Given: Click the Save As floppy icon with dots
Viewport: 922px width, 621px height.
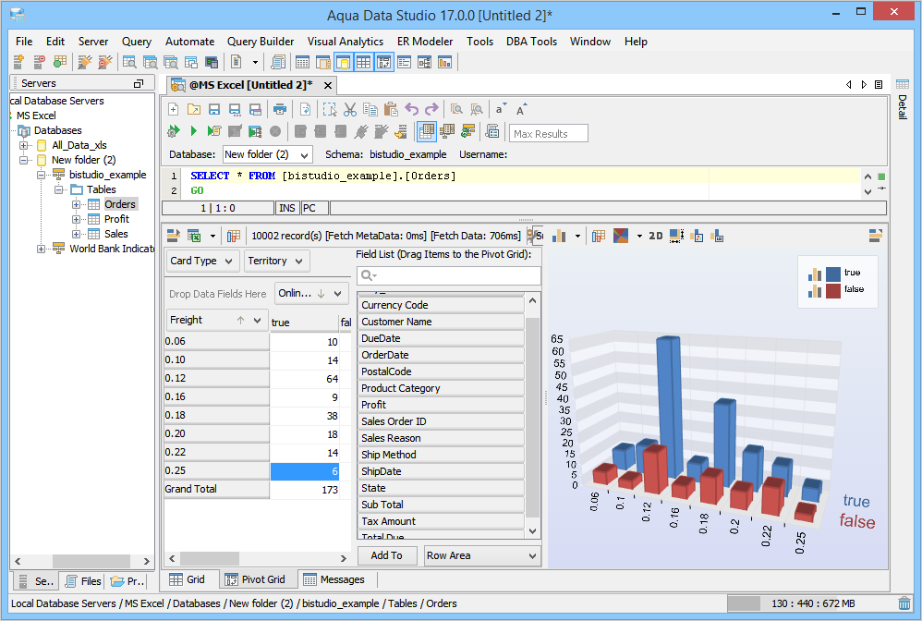Looking at the screenshot, I should [x=235, y=109].
